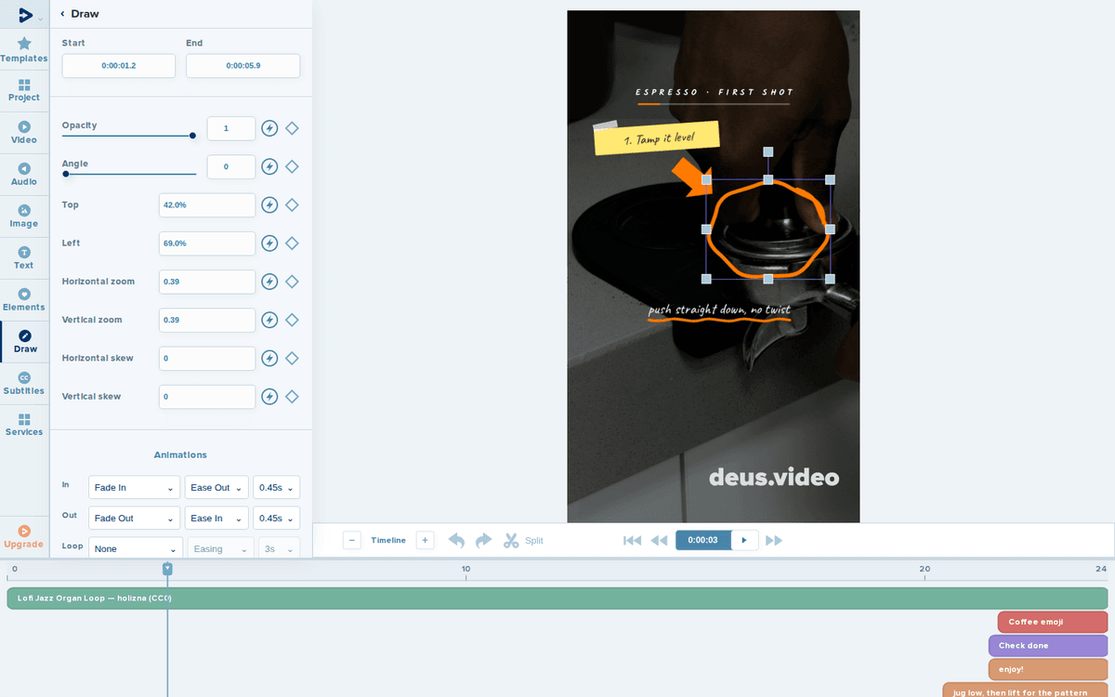The width and height of the screenshot is (1115, 697).
Task: Click the app logo at top left
Action: [25, 14]
